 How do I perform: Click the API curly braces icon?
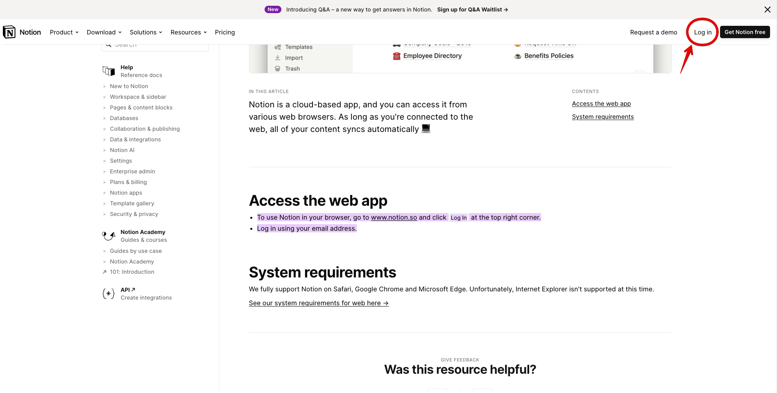109,293
